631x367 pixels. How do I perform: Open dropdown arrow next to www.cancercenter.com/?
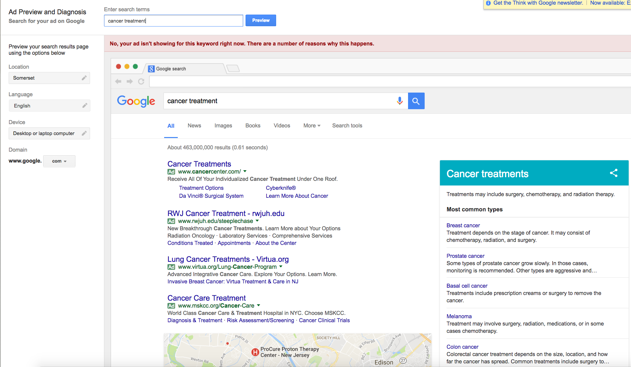[x=245, y=172]
